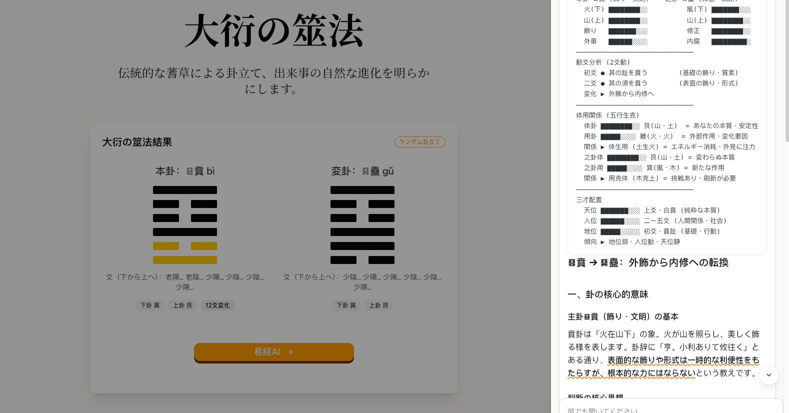
Task: Select the 12爻変化 tag
Action: coord(217,305)
